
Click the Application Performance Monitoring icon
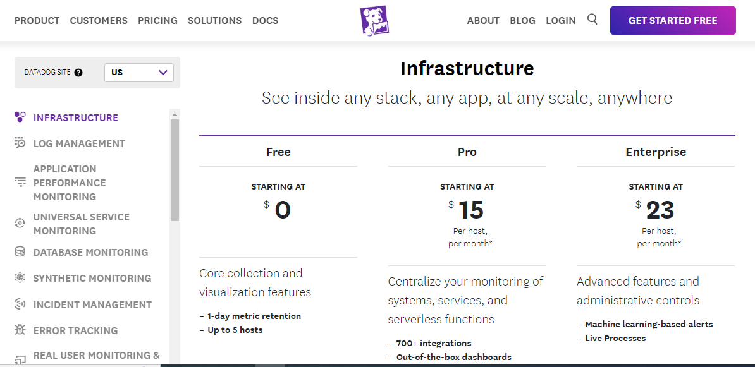point(20,182)
